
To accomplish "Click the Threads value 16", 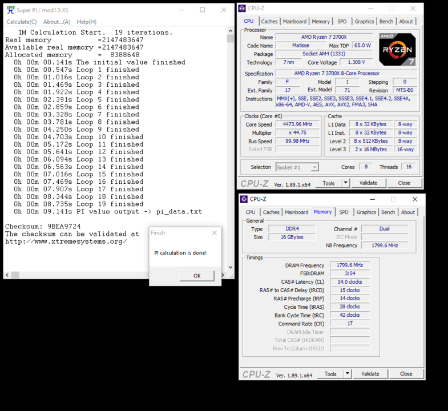I will point(409,167).
